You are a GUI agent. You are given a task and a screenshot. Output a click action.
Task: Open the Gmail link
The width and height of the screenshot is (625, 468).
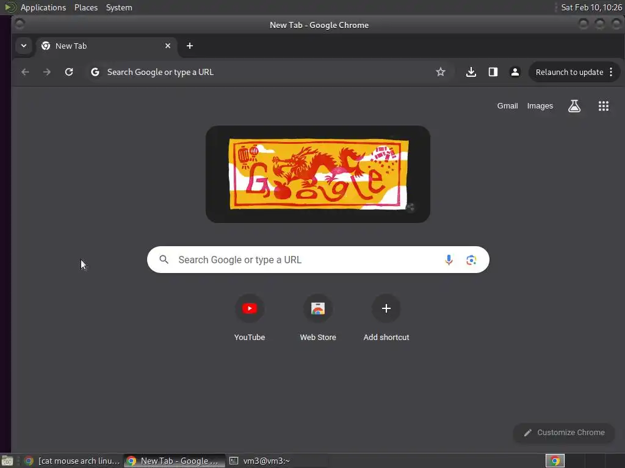tap(507, 106)
